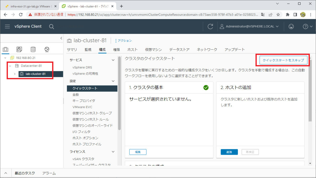The height and width of the screenshot is (178, 316).
Task: Open the smiley feedback icon
Action: [x=291, y=26]
